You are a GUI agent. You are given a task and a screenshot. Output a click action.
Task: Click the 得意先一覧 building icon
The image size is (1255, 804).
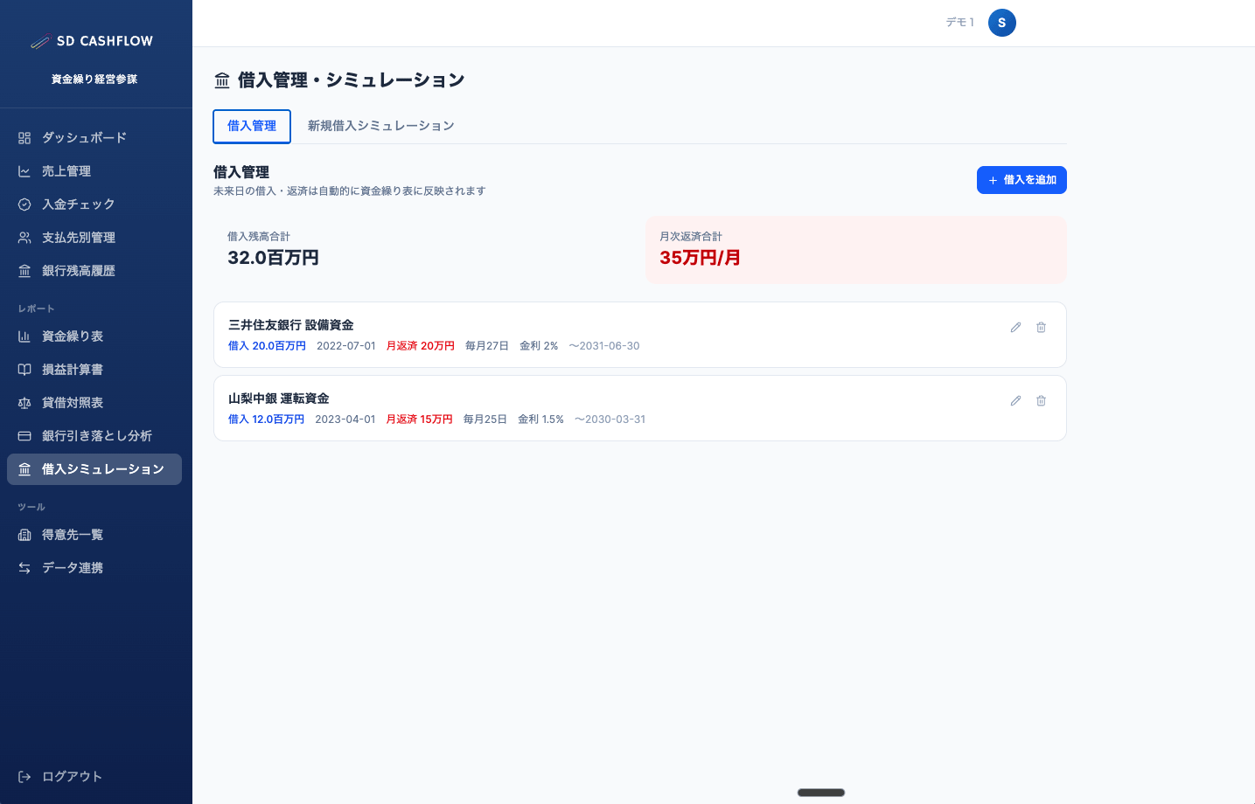click(24, 535)
